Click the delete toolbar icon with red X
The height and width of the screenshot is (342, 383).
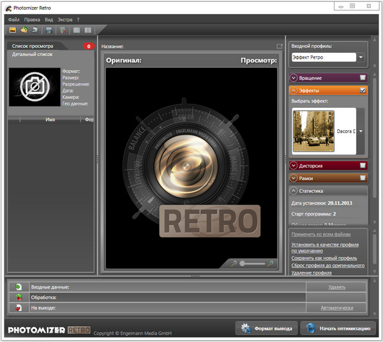[63, 30]
